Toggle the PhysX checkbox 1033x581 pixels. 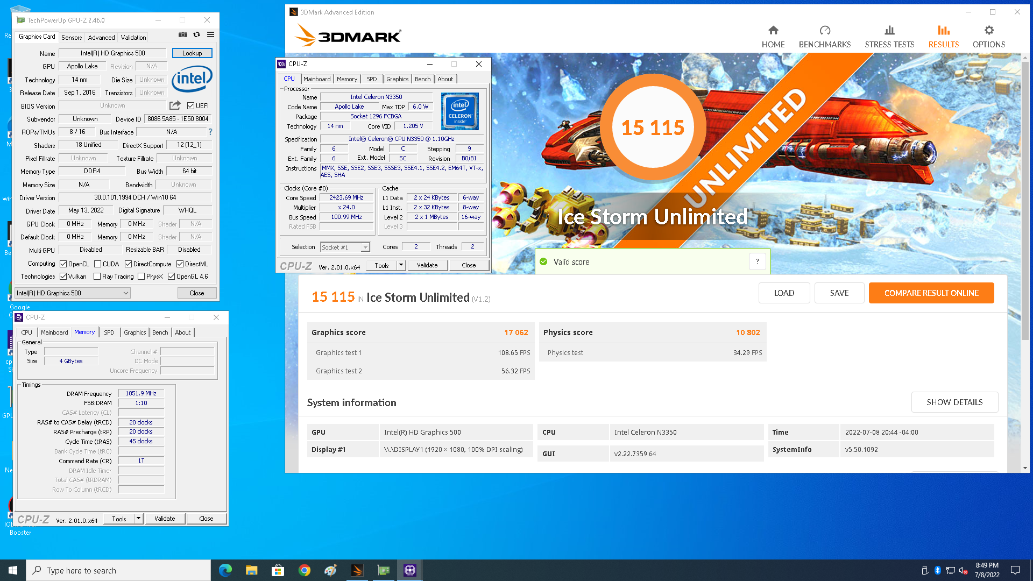pos(141,277)
